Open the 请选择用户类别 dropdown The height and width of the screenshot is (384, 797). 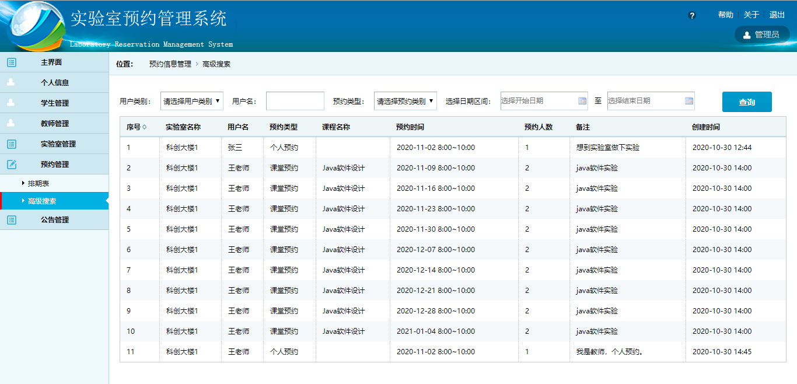pos(192,101)
